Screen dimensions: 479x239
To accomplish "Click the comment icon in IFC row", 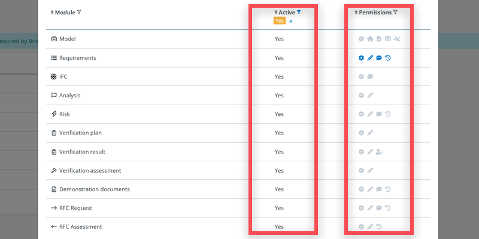I will (x=370, y=76).
